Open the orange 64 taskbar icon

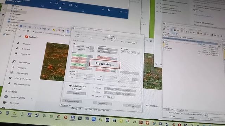(141, 122)
